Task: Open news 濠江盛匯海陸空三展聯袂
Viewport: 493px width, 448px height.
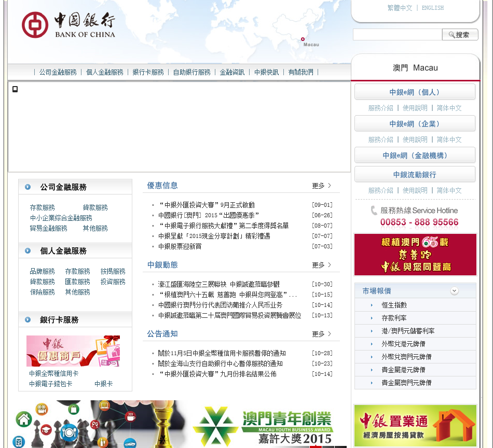Action: point(219,284)
